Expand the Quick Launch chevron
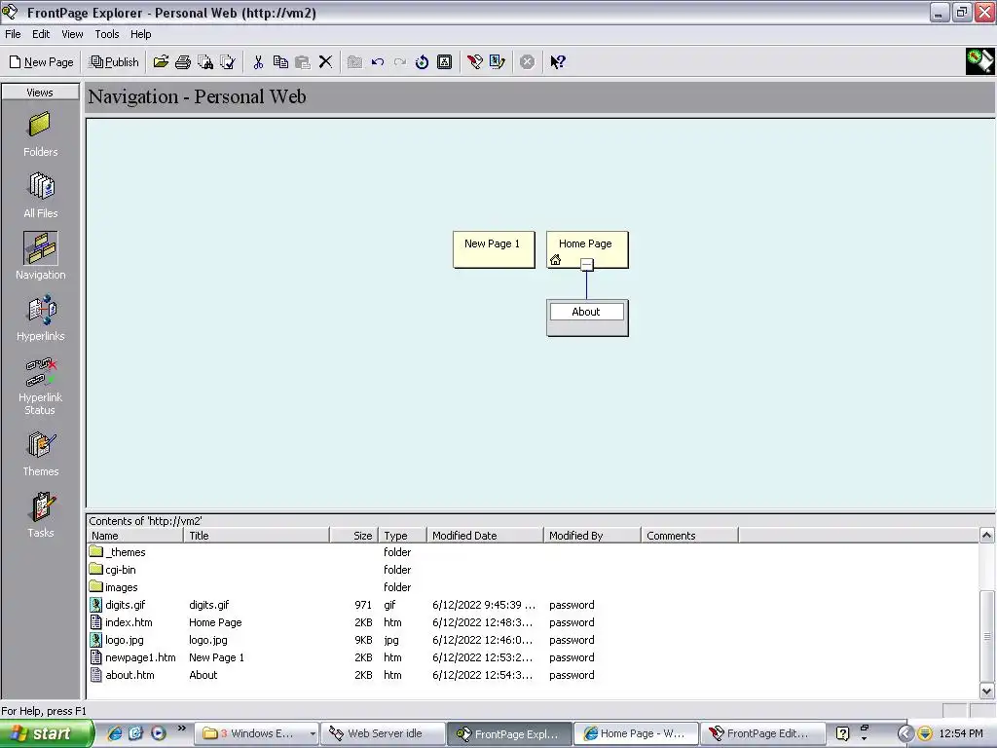Image resolution: width=997 pixels, height=748 pixels. (182, 729)
